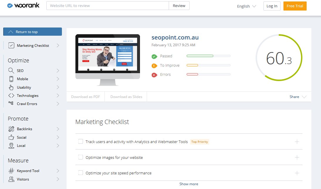Tick the Optimize your site speed performance checkbox
This screenshot has height=189, width=321.
coord(81,173)
